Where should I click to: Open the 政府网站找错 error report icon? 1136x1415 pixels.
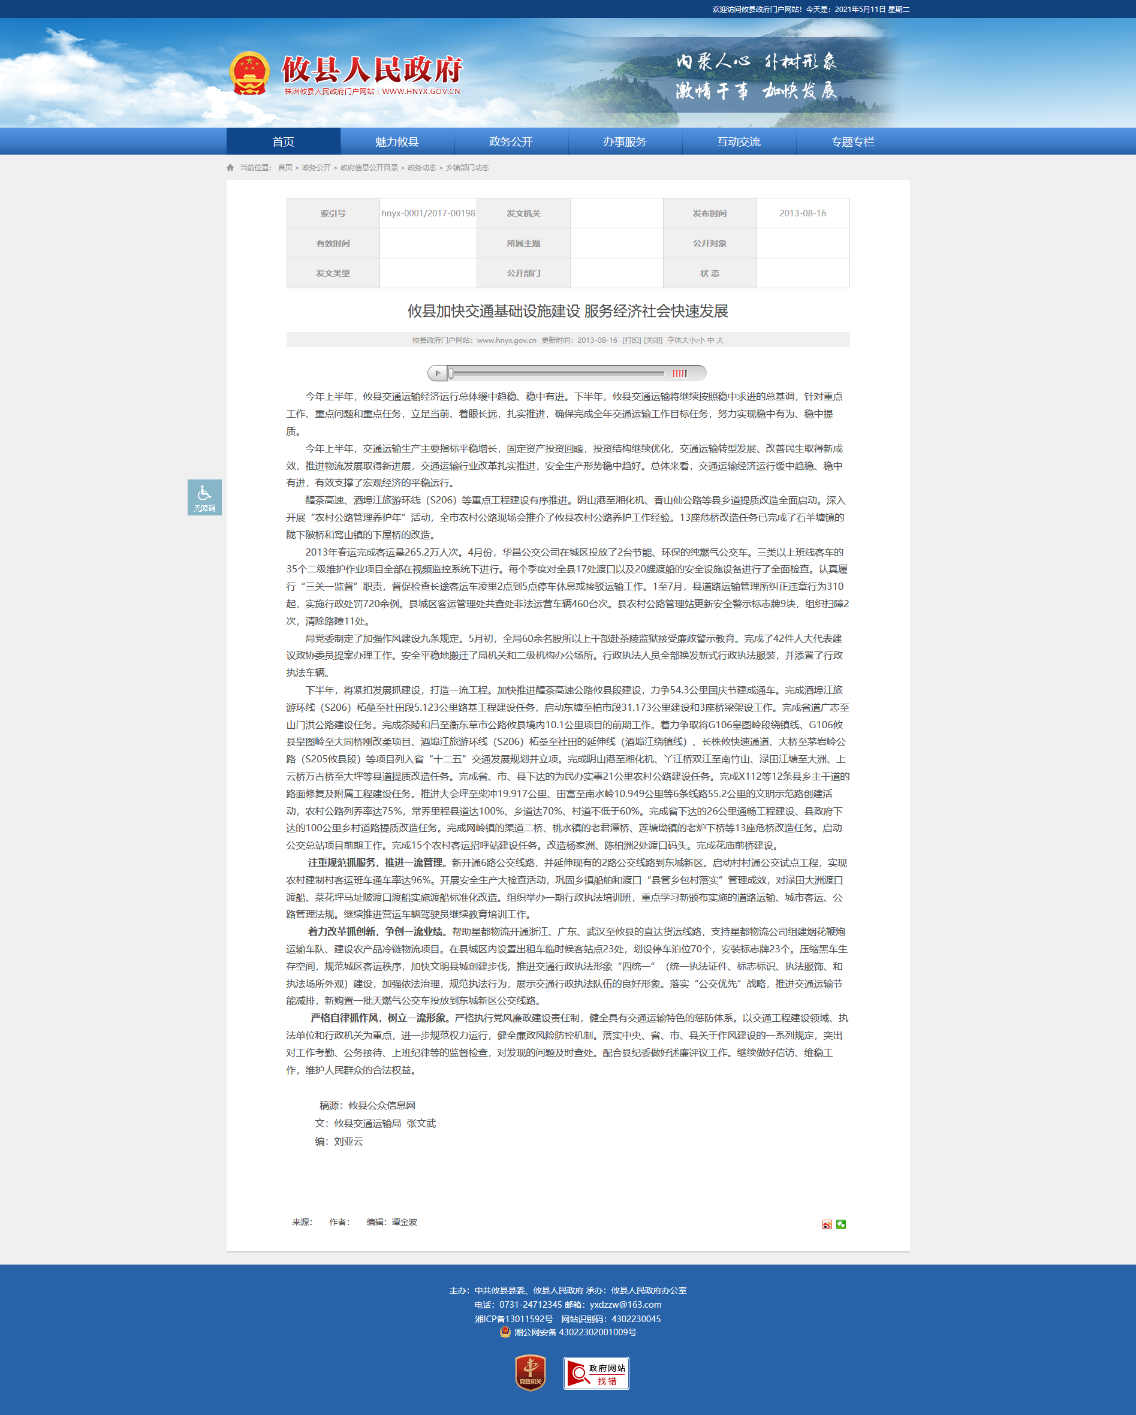coord(596,1373)
